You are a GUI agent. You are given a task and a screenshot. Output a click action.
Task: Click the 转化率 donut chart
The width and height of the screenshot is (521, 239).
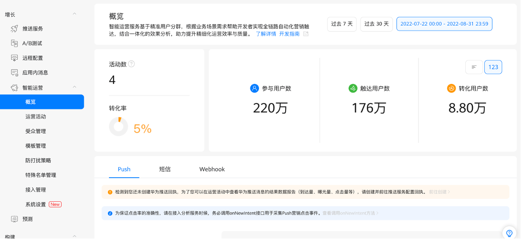click(118, 127)
